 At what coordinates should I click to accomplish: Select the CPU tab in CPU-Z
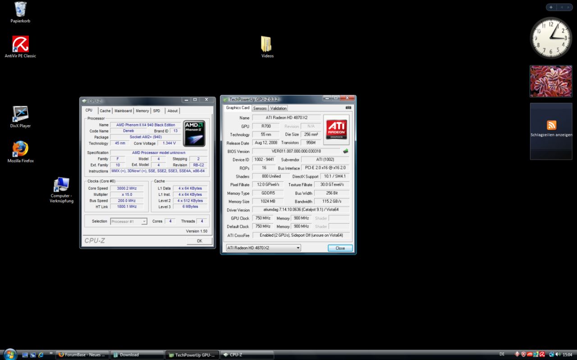pos(89,110)
